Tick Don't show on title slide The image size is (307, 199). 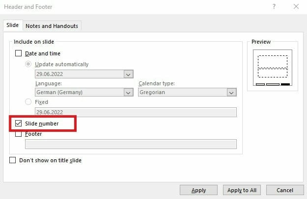point(13,160)
